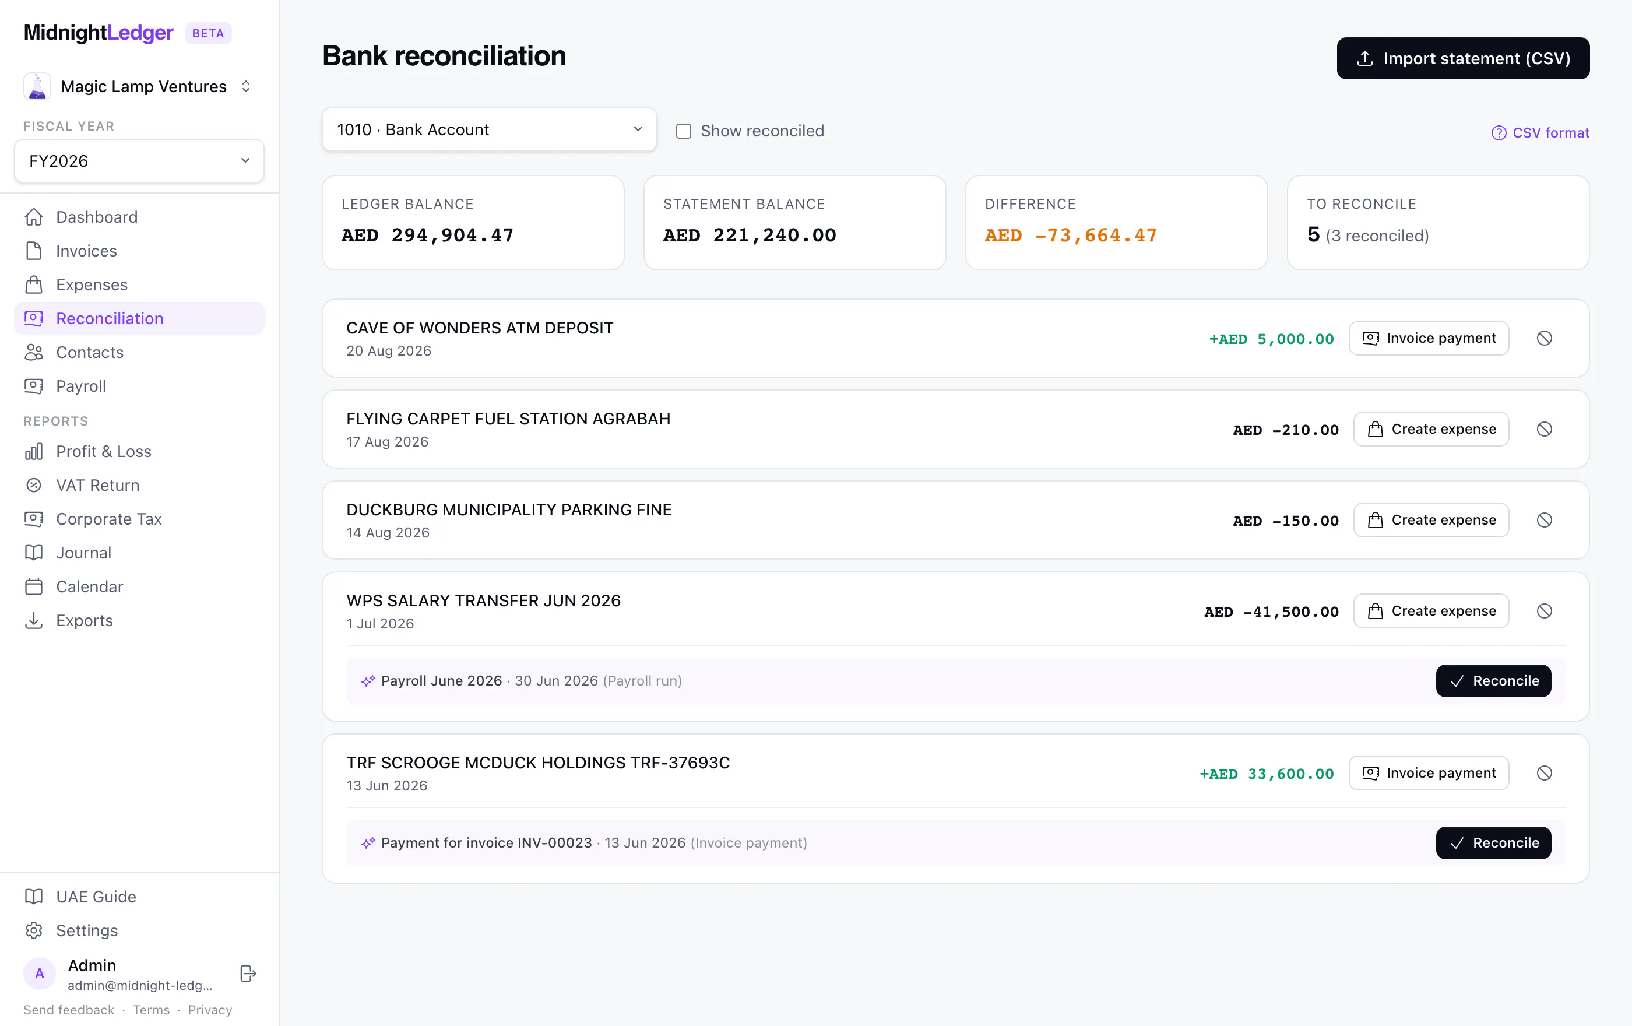Reconcile payment for invoice INV-00023
The height and width of the screenshot is (1026, 1632).
[x=1494, y=842]
